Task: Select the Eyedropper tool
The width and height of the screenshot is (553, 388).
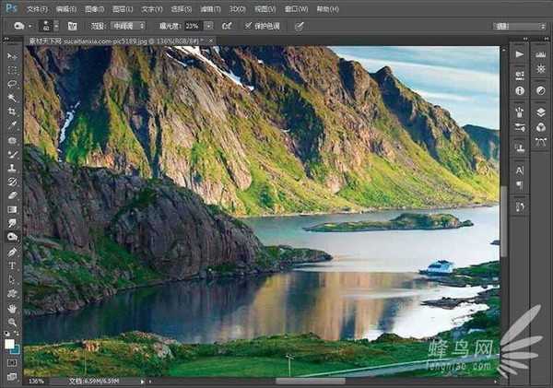Action: click(12, 124)
